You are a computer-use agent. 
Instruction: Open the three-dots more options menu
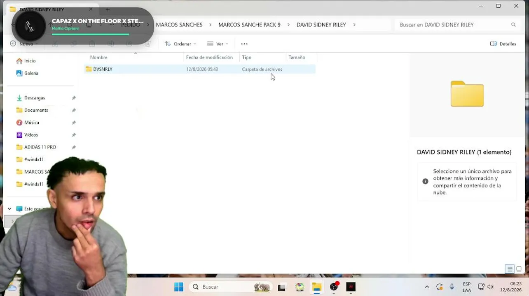244,44
